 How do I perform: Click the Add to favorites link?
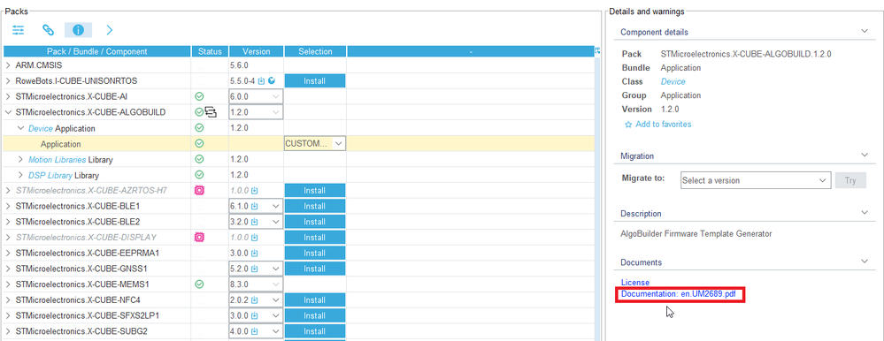[663, 125]
